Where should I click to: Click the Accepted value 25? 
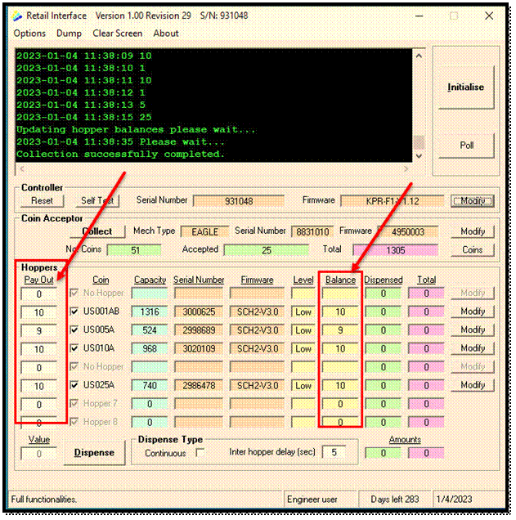pos(267,250)
